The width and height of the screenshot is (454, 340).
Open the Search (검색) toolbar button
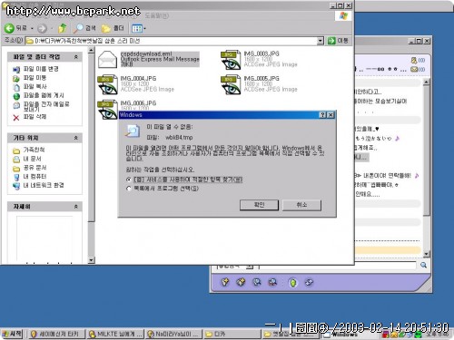coord(84,28)
